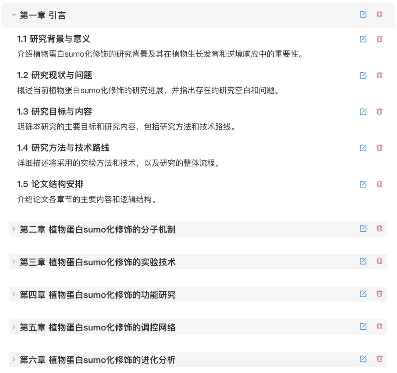Expand 第四章 植物蛋白sumo化修饰的功能研究
Screen dimensions: 397x373
tap(13, 294)
